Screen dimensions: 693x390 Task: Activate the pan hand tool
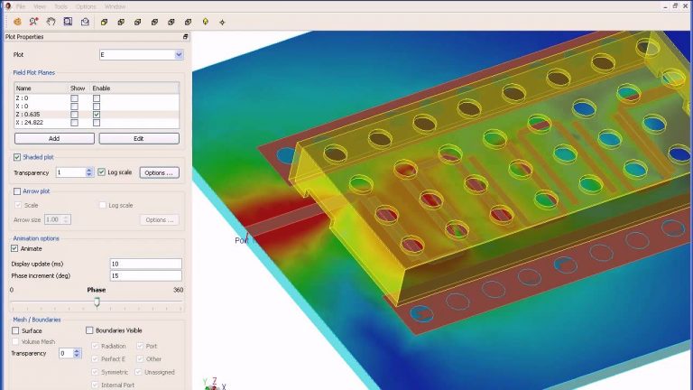[51, 21]
